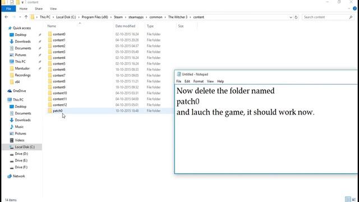This screenshot has height=202, width=359.
Task: Select the content11 folder
Action: pos(60,99)
